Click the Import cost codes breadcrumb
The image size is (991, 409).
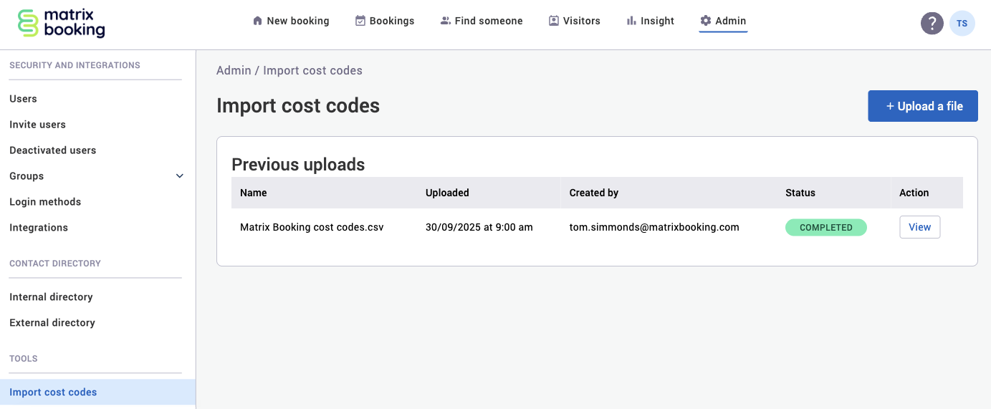(x=312, y=70)
